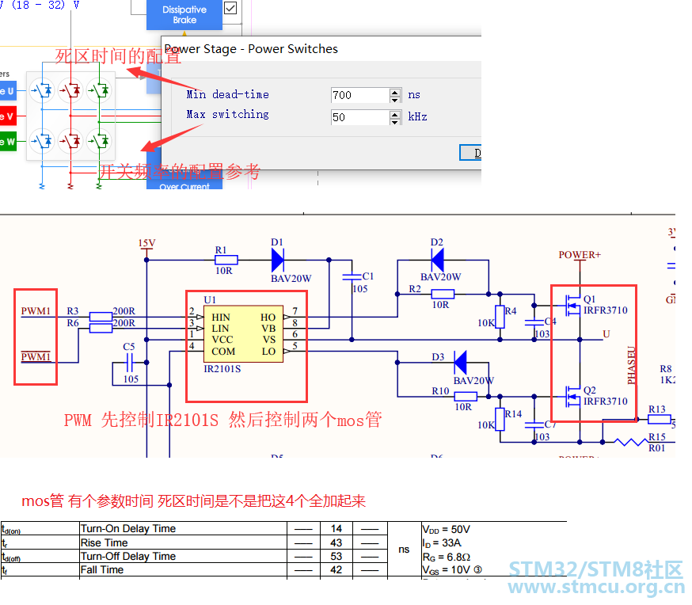Click the Q2 IRFR3710 MOSFET label
692x605 pixels.
click(x=605, y=396)
